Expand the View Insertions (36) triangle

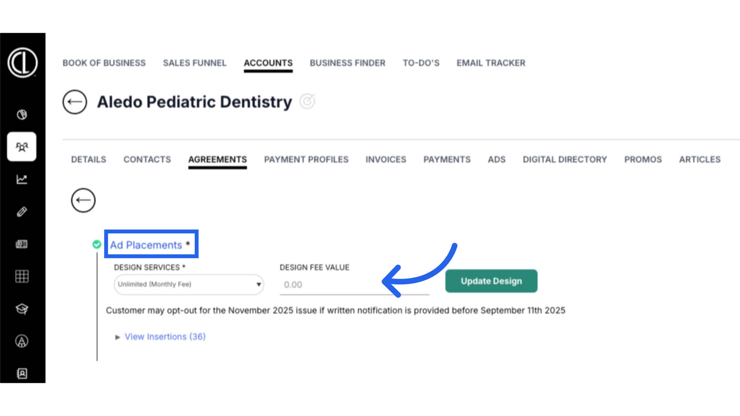(x=118, y=337)
